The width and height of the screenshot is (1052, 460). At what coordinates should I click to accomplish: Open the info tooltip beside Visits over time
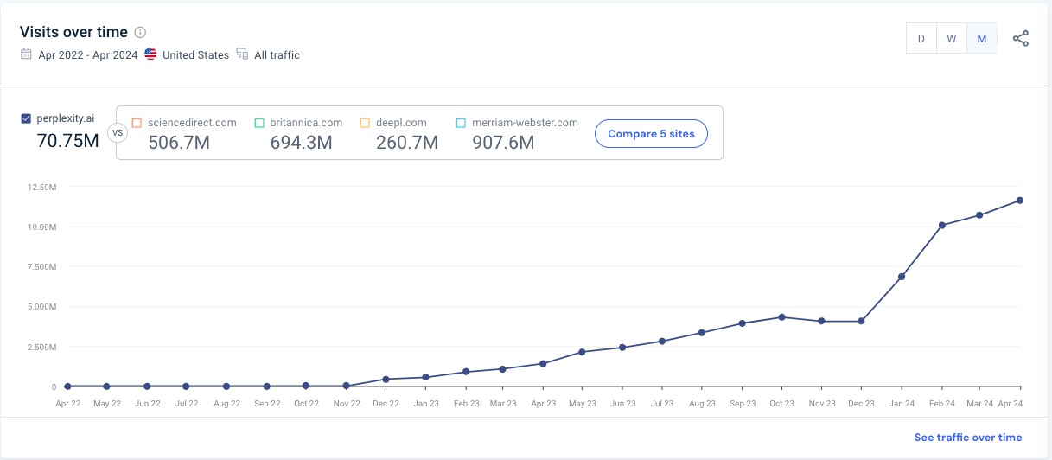140,33
